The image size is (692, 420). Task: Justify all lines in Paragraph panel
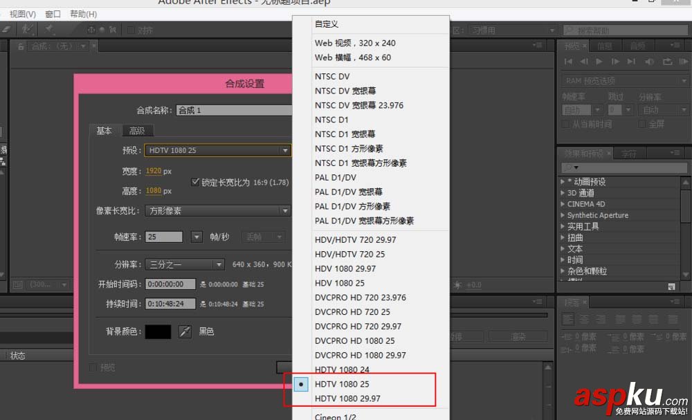673,318
